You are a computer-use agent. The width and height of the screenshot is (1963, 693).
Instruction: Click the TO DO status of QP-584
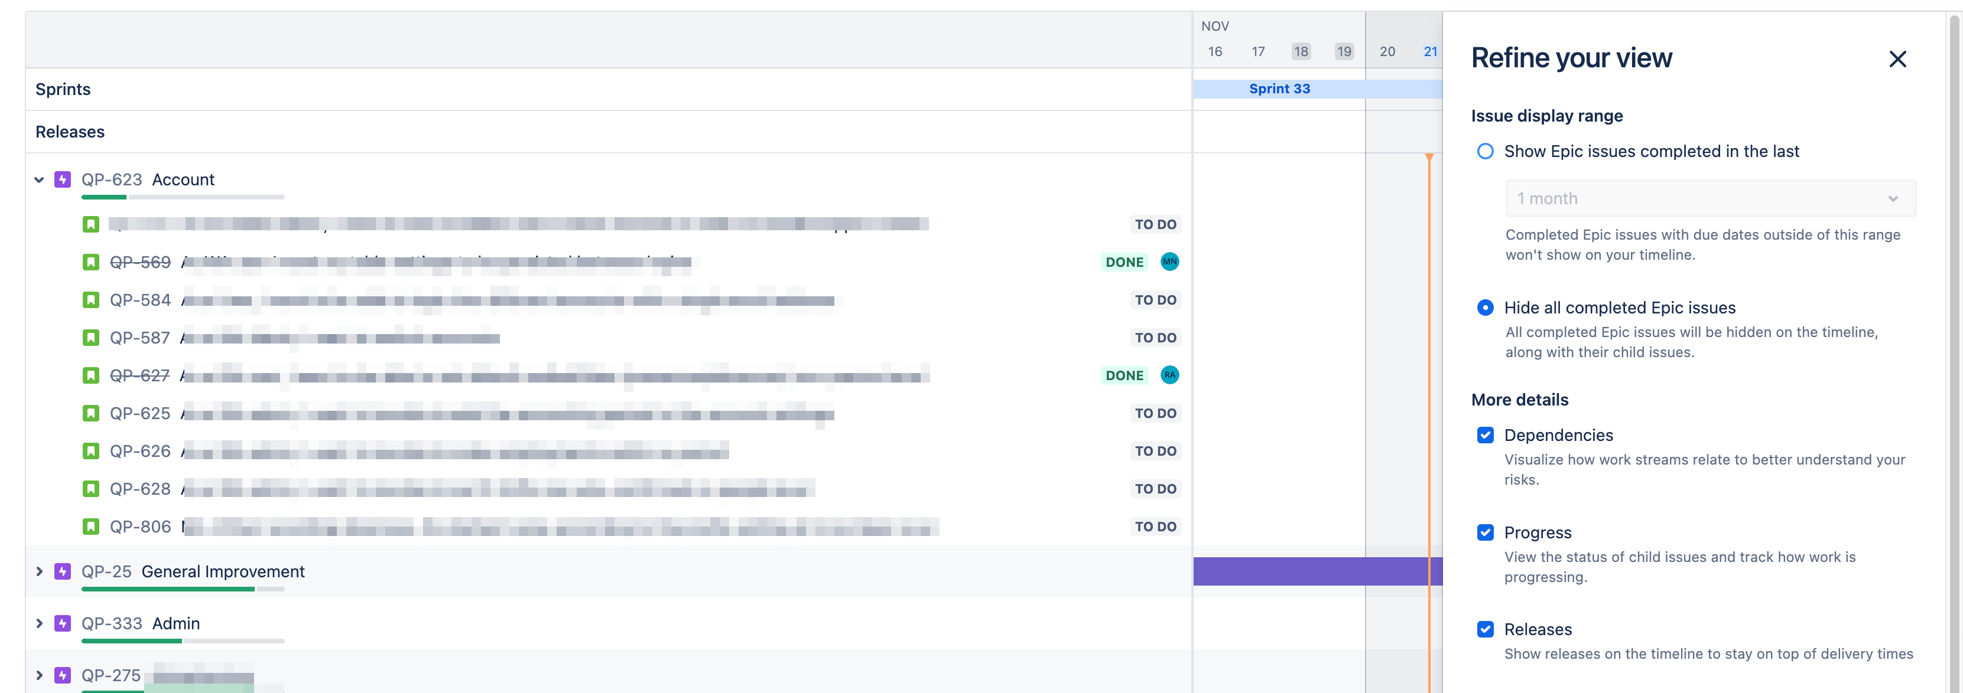[1155, 300]
